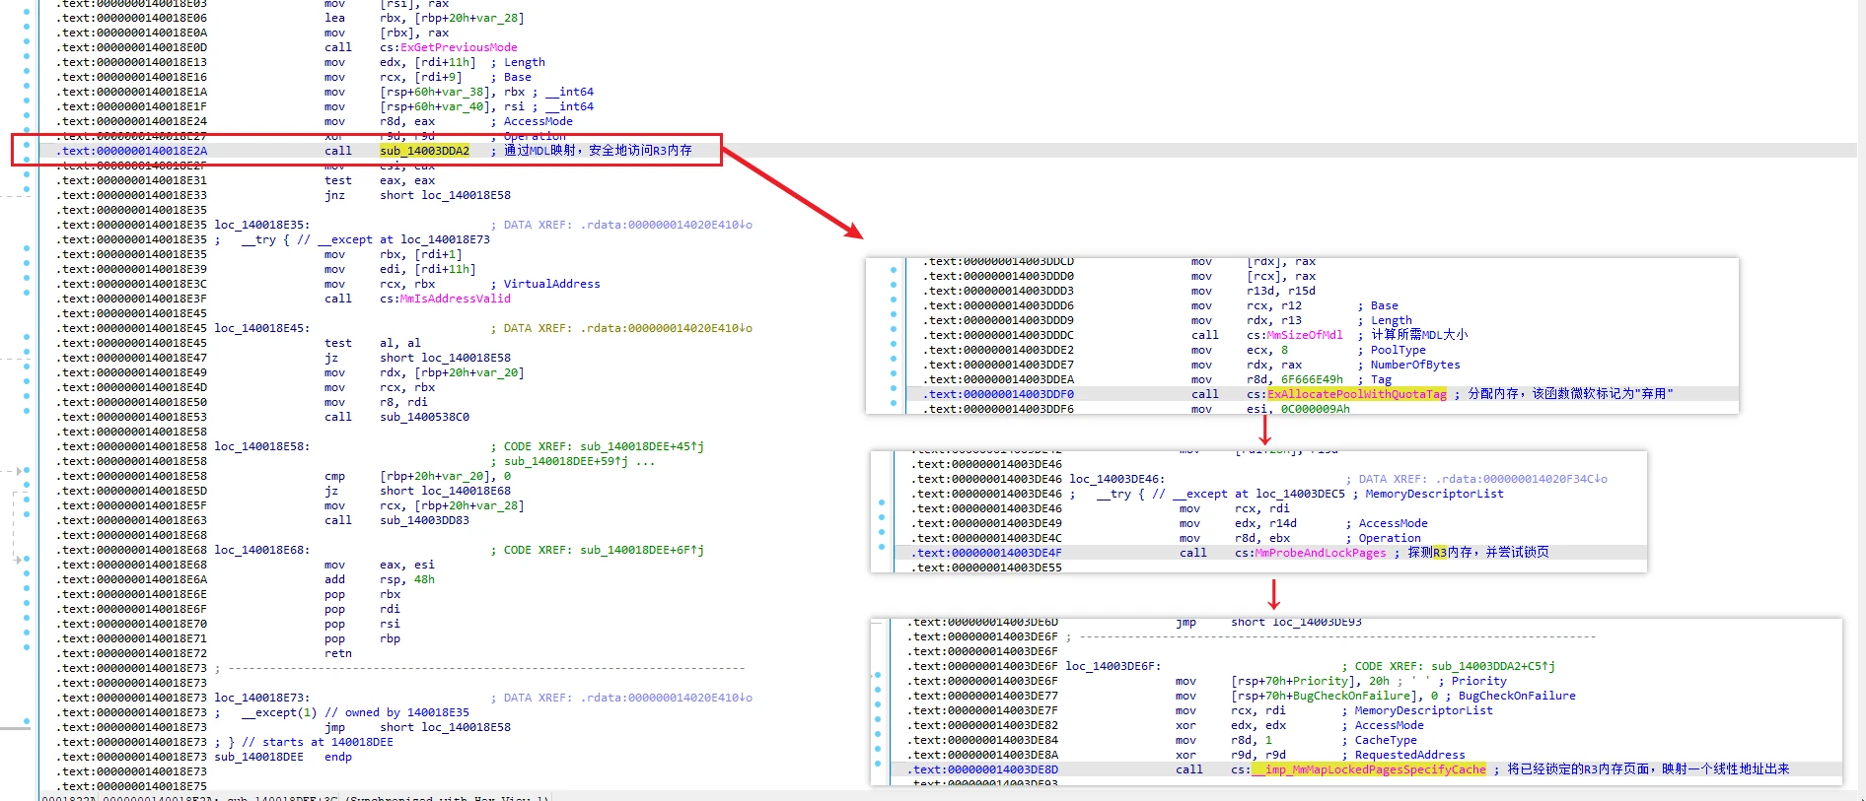Open the CODE XREF sub_14003DDA2+C5↑j
The image size is (1866, 801).
coord(1493,666)
